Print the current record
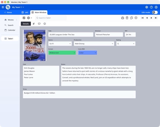Viewport: 160px width, 127px height. click(x=123, y=18)
